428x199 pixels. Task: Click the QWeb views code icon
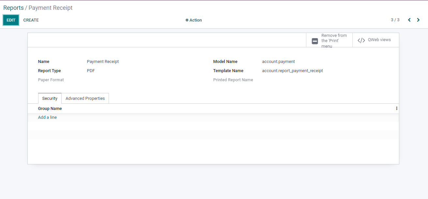(x=361, y=40)
